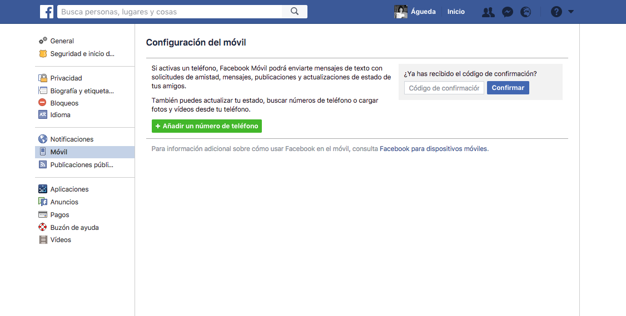Click the RSS icon for Publicaciones públicas

coord(43,164)
